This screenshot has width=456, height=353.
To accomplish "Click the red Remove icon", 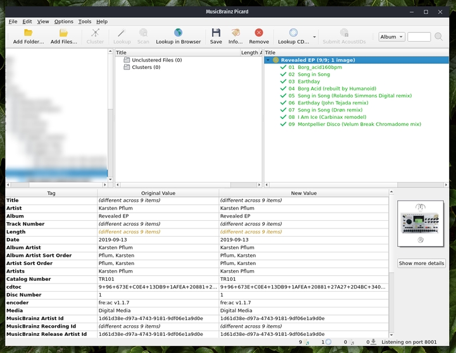I will click(259, 32).
